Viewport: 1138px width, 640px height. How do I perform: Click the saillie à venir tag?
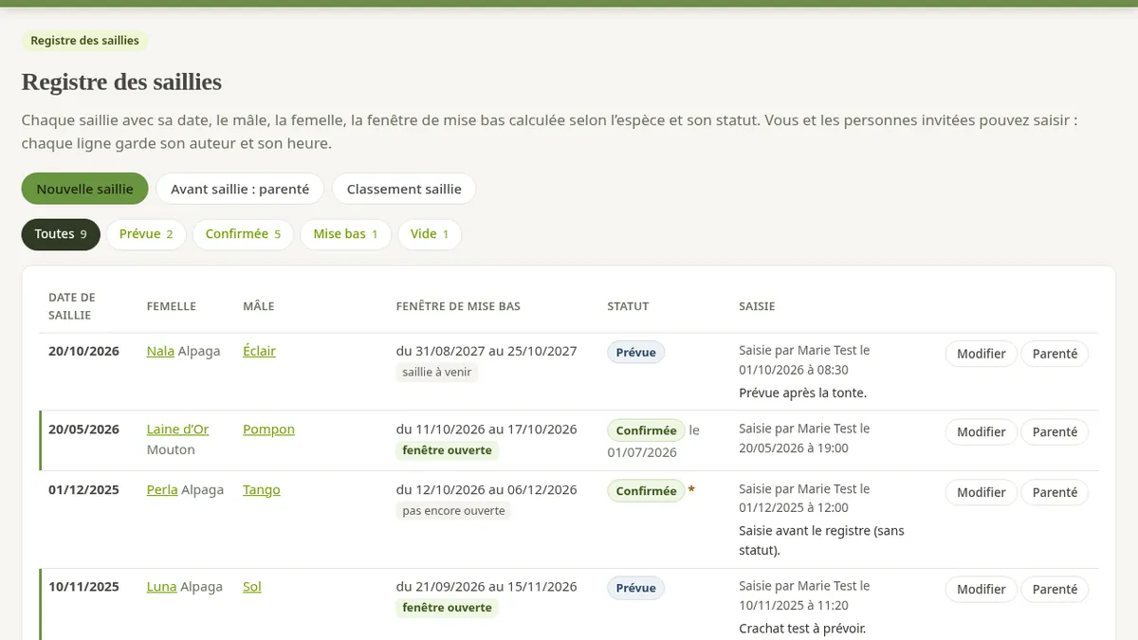[437, 373]
